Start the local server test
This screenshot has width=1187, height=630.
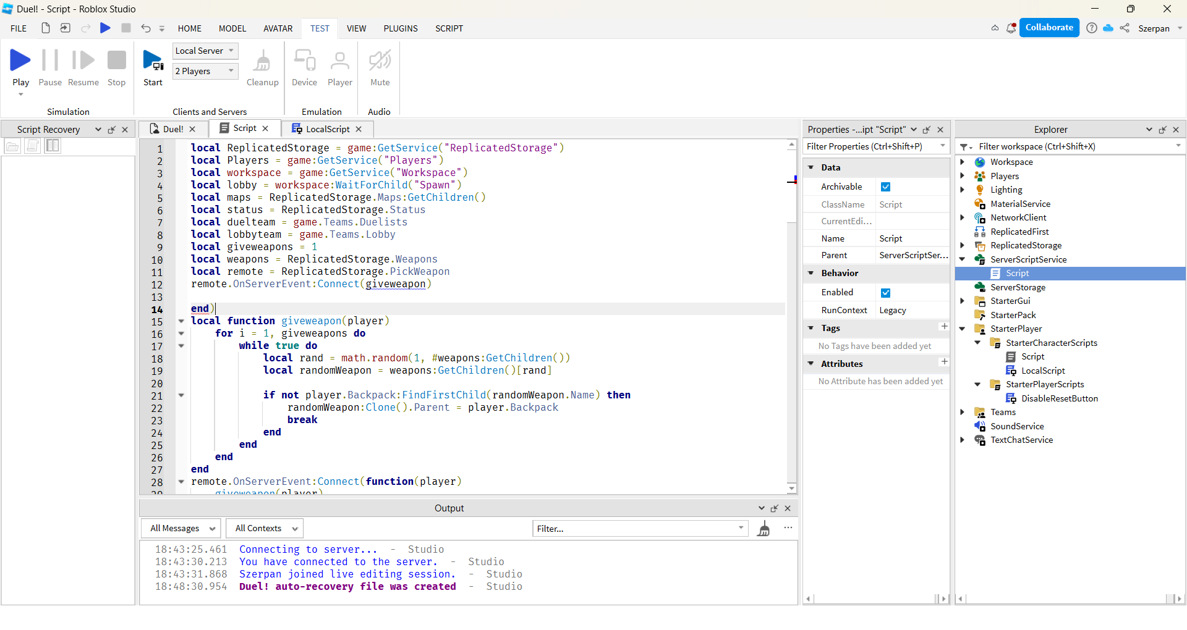click(x=153, y=67)
